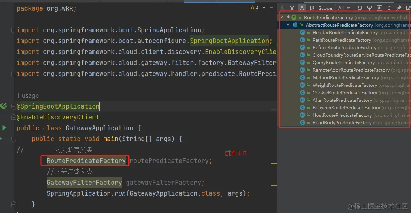Click green stripe mark beside @SpringBootApplication

tap(274, 110)
